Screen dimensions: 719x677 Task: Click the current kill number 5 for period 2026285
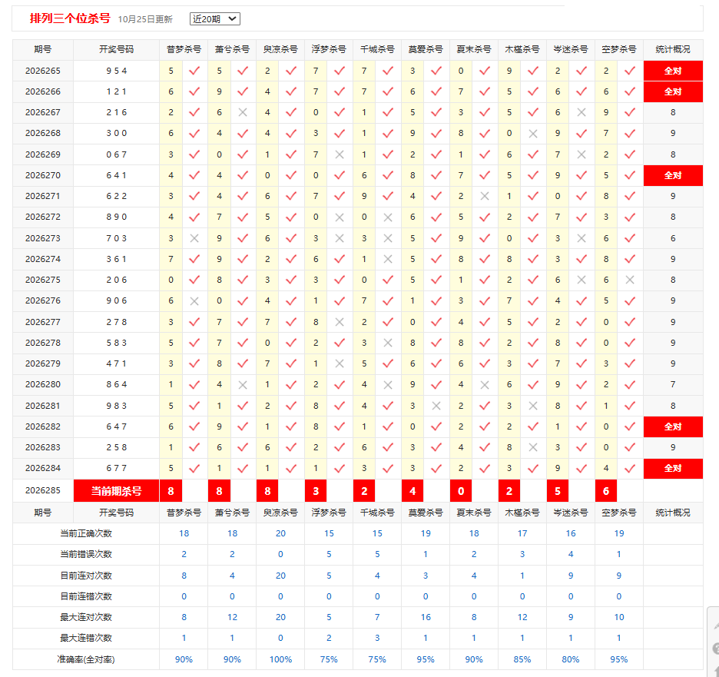pos(558,491)
